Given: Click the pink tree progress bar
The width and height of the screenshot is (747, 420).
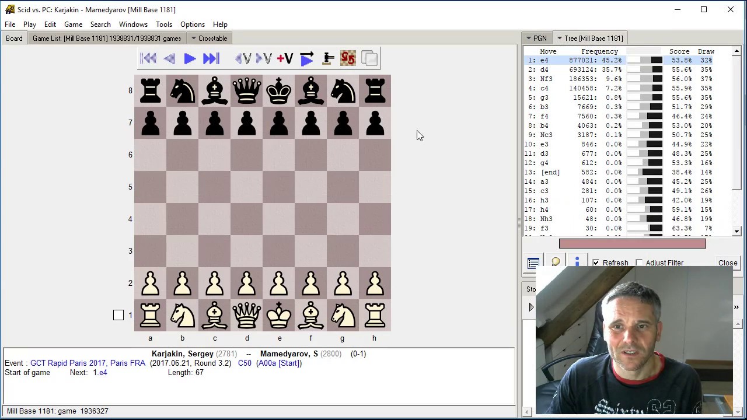Looking at the screenshot, I should pyautogui.click(x=633, y=243).
